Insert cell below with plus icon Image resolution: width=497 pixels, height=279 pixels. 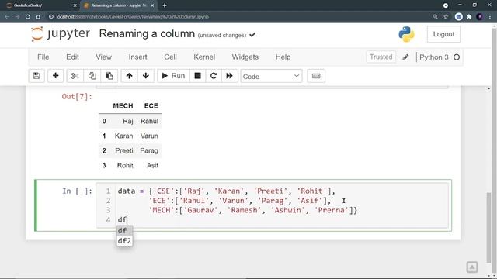click(55, 76)
